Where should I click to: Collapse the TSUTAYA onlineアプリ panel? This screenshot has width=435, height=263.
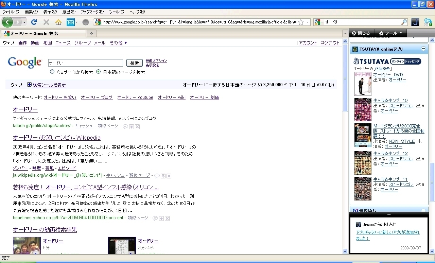[x=423, y=49]
